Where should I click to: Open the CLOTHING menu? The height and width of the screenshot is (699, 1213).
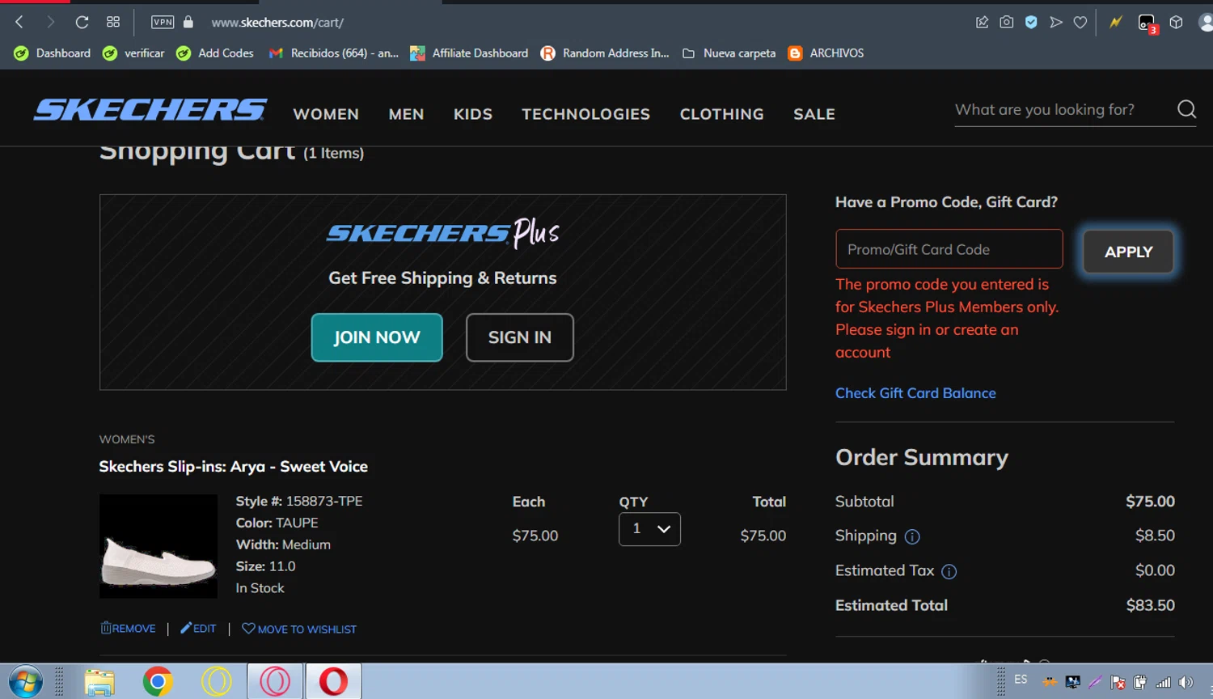click(721, 114)
